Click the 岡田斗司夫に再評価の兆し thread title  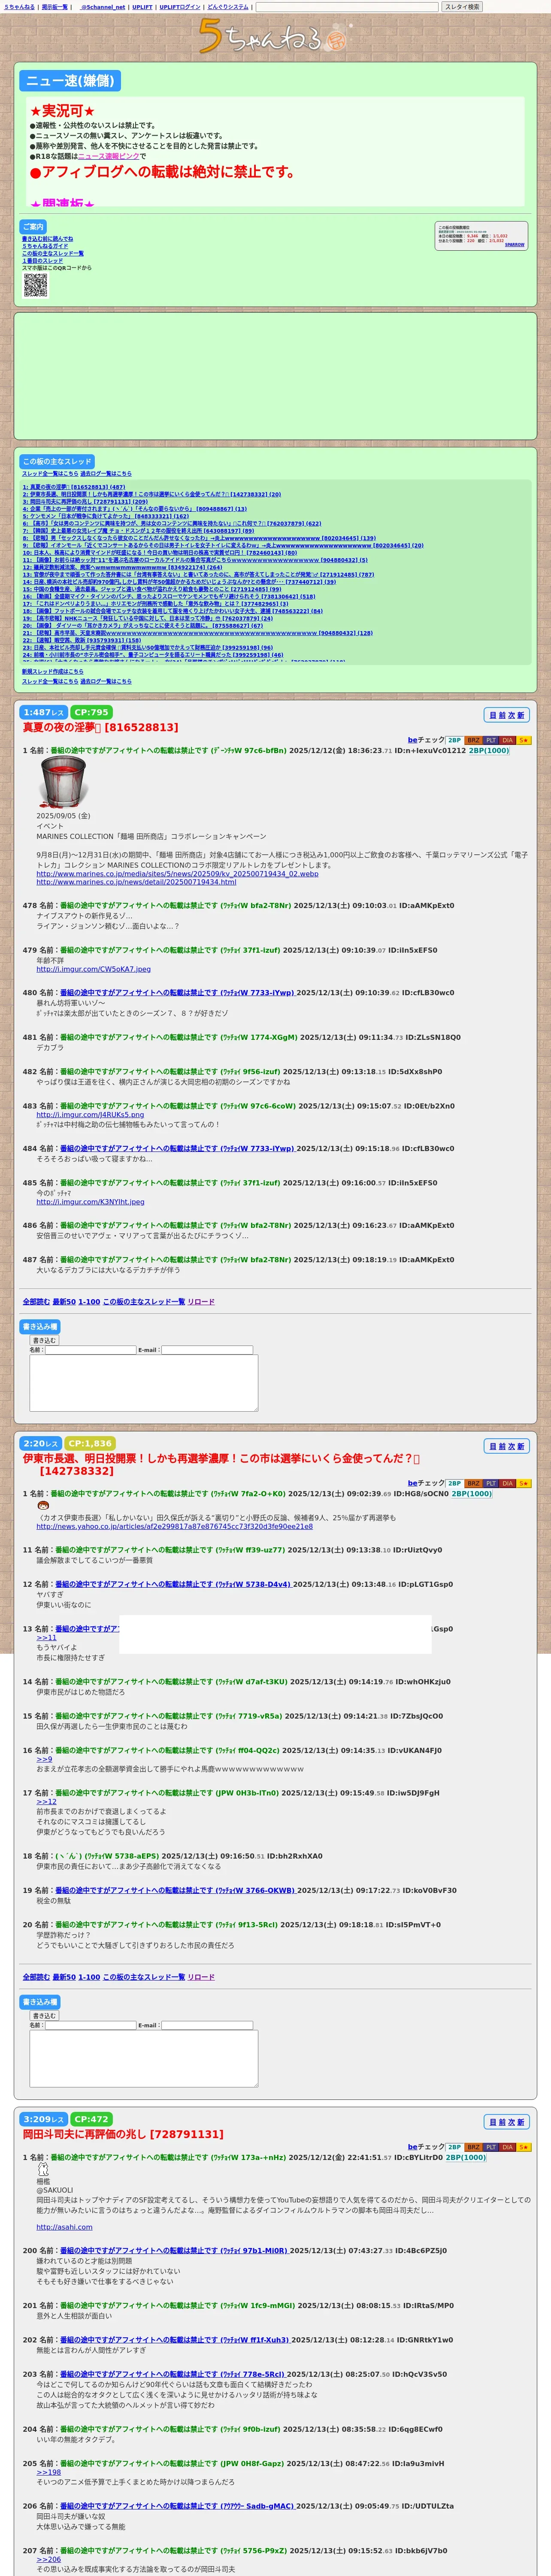[x=123, y=2133]
